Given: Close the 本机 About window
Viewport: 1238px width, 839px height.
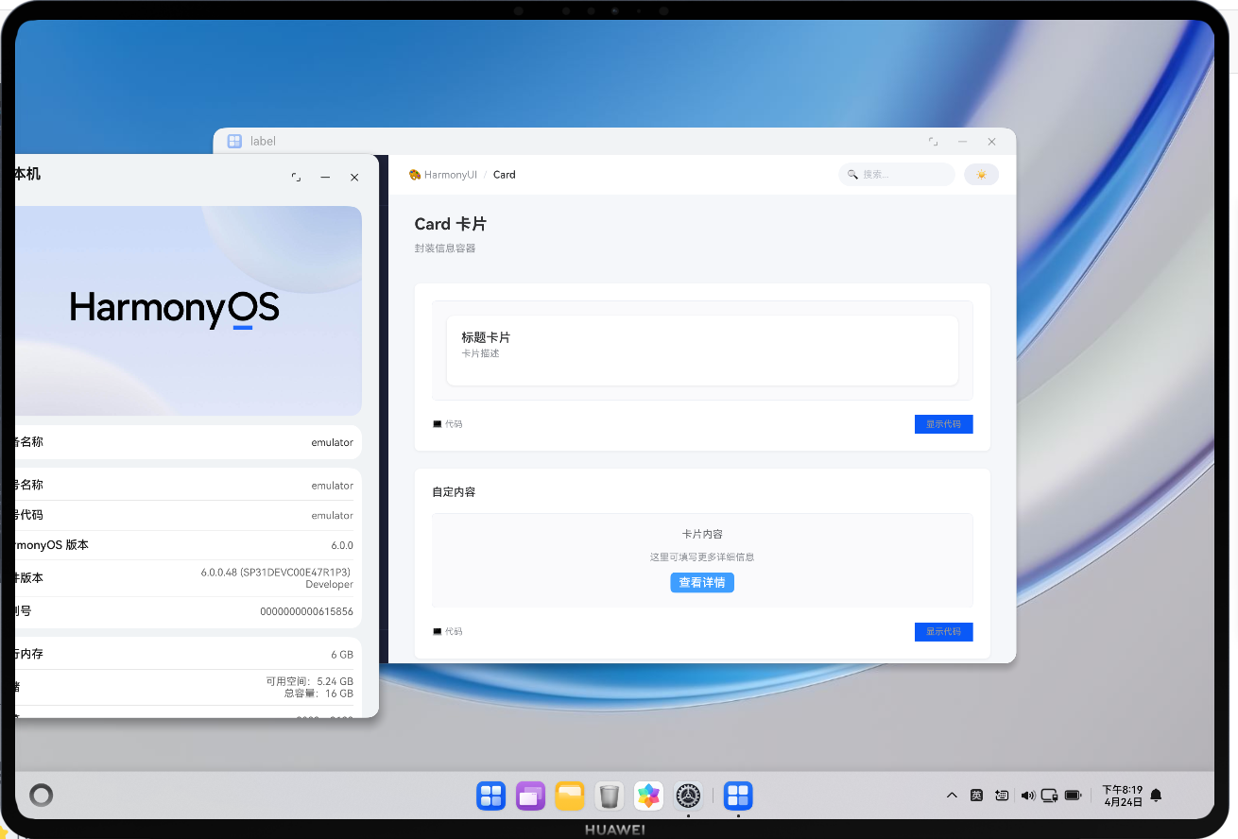Looking at the screenshot, I should point(354,177).
